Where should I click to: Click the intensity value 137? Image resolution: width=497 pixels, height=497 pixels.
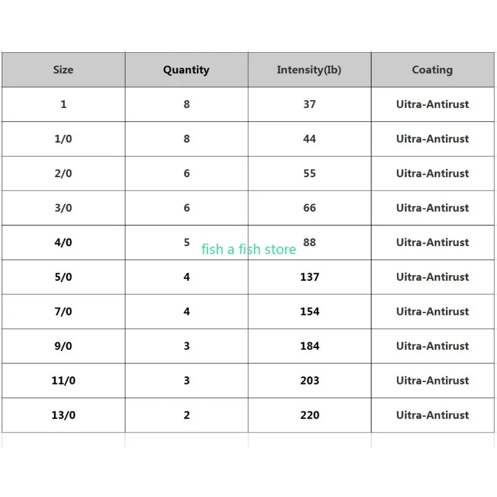click(x=309, y=277)
